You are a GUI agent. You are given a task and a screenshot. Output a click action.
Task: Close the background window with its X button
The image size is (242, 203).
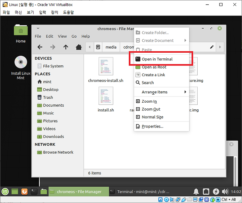(x=231, y=144)
